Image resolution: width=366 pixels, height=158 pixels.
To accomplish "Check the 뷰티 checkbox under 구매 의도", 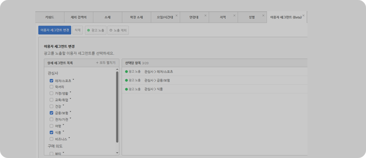I will 51,154.
